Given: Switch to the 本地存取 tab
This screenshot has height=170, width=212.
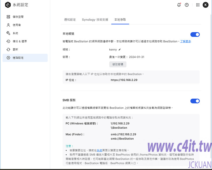Looking at the screenshot, I should click(120, 20).
